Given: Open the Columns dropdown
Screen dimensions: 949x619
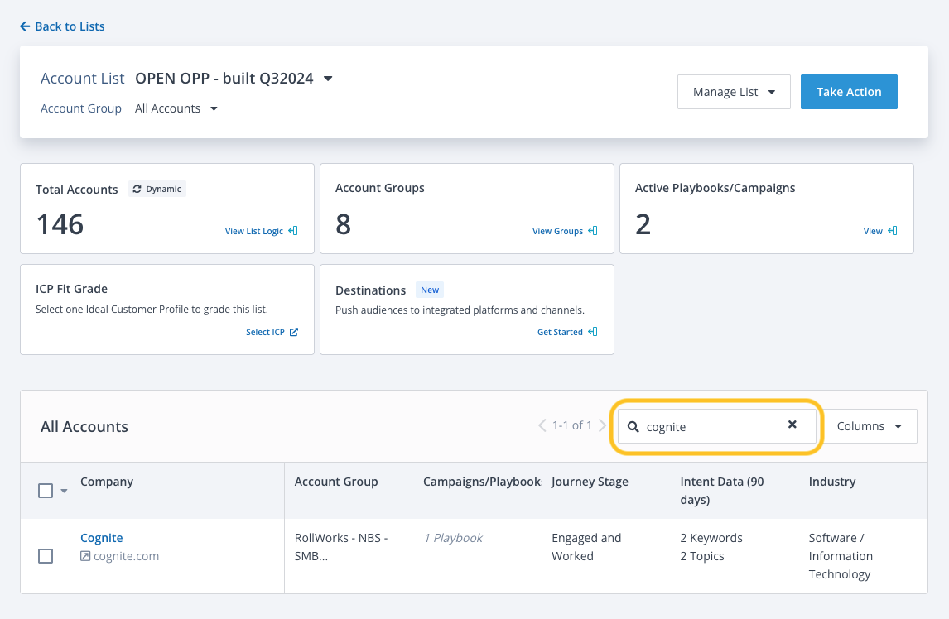Looking at the screenshot, I should (871, 426).
